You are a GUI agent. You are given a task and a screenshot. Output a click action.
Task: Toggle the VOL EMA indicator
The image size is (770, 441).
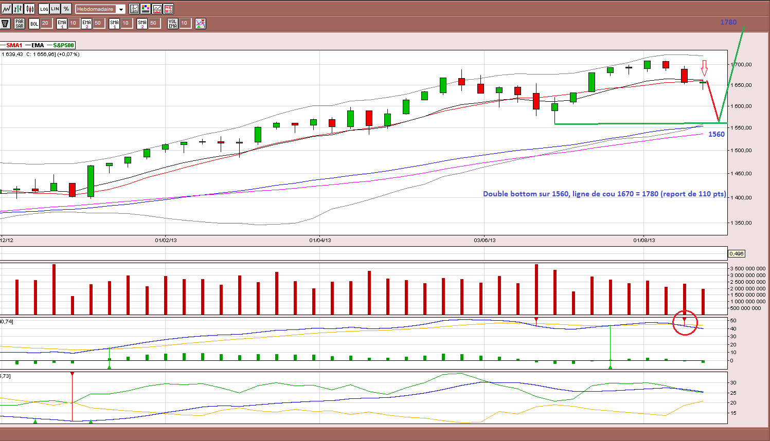(173, 24)
